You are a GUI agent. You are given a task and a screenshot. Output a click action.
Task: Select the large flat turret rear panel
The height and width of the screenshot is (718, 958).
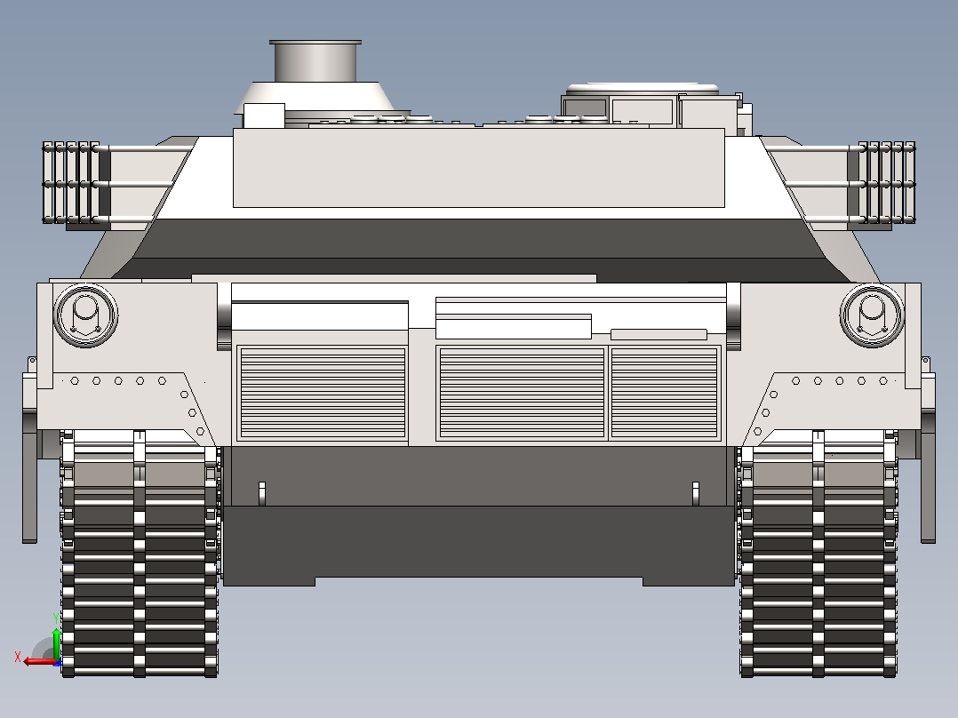click(478, 168)
